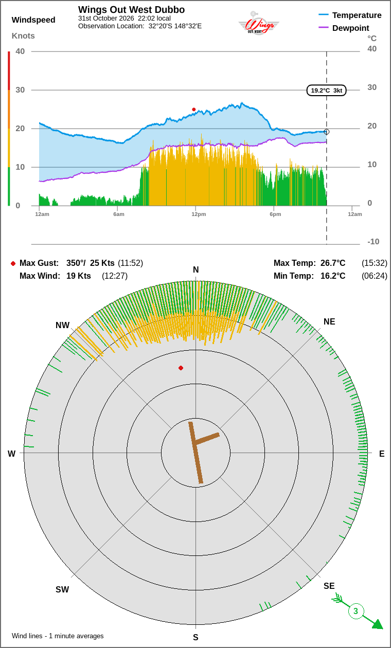Click the N compass label
This screenshot has height=648, width=391.
point(196,270)
